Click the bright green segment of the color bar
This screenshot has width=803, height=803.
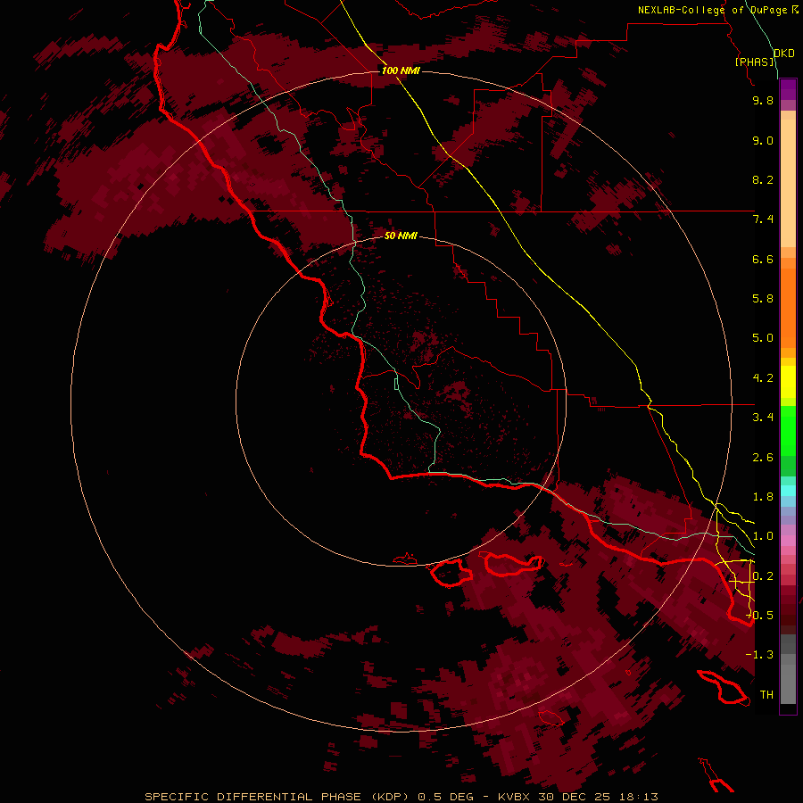pos(788,430)
